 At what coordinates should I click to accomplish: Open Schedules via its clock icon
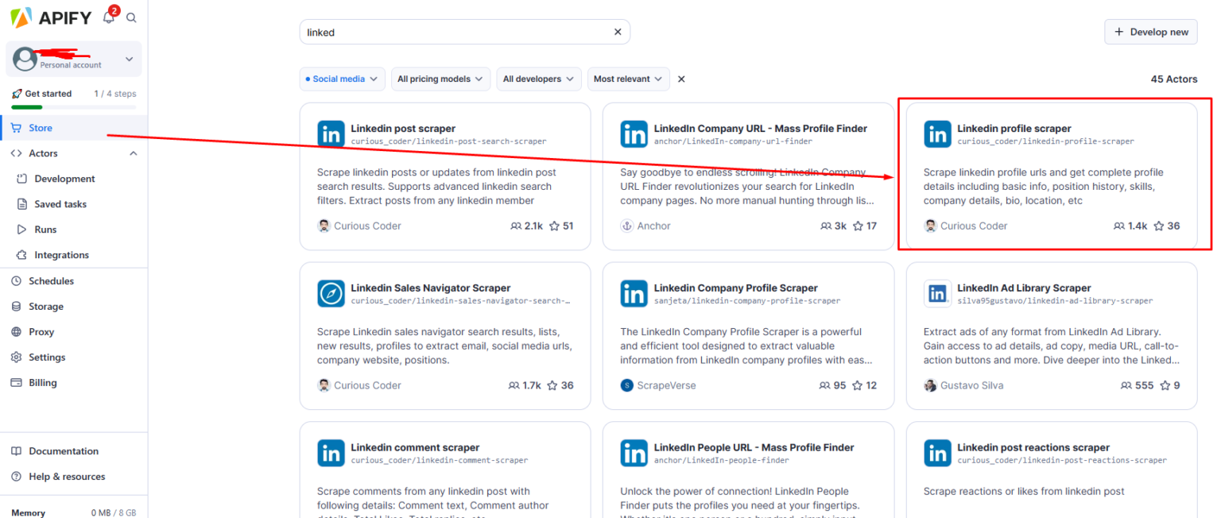(17, 280)
